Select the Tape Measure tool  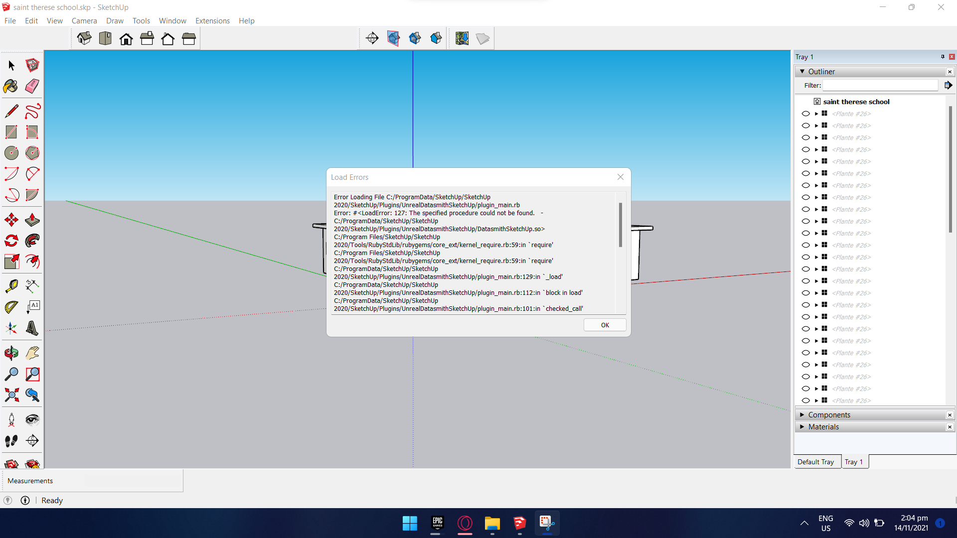[11, 285]
